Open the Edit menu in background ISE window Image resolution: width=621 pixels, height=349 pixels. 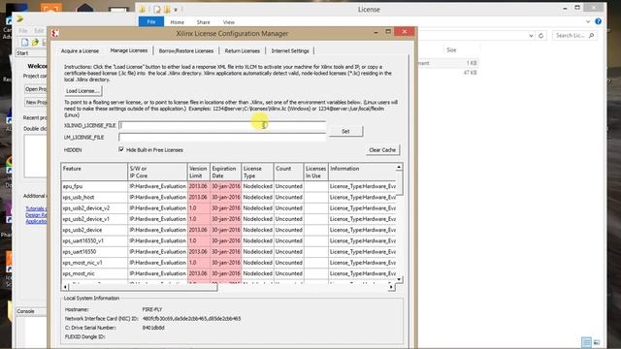point(39,30)
